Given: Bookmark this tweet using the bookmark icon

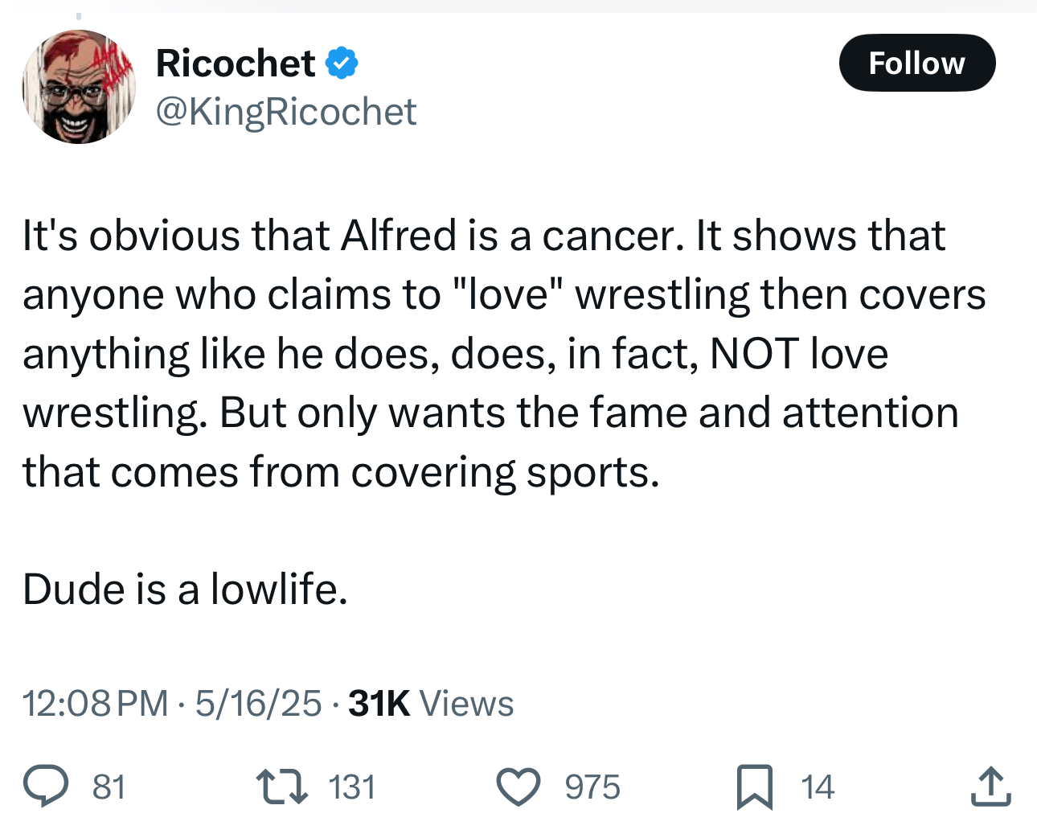Looking at the screenshot, I should (755, 787).
